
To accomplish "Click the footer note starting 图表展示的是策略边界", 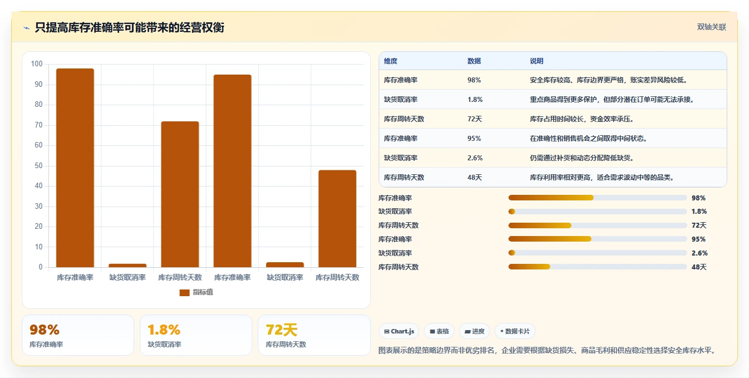I will [546, 351].
